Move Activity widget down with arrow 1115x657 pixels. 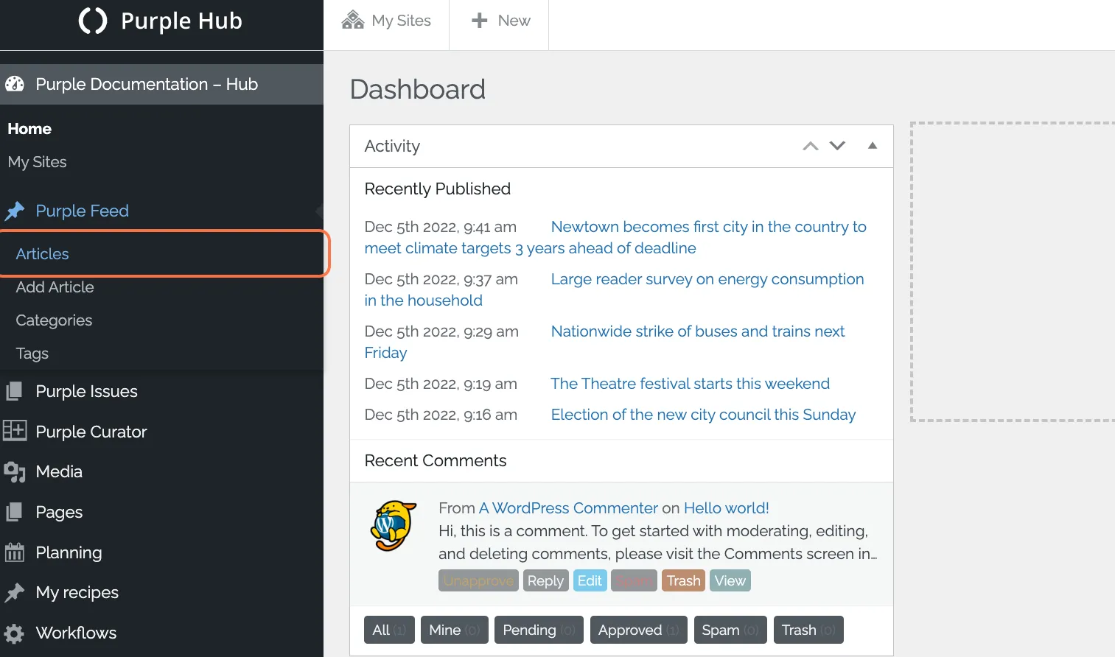(x=837, y=146)
